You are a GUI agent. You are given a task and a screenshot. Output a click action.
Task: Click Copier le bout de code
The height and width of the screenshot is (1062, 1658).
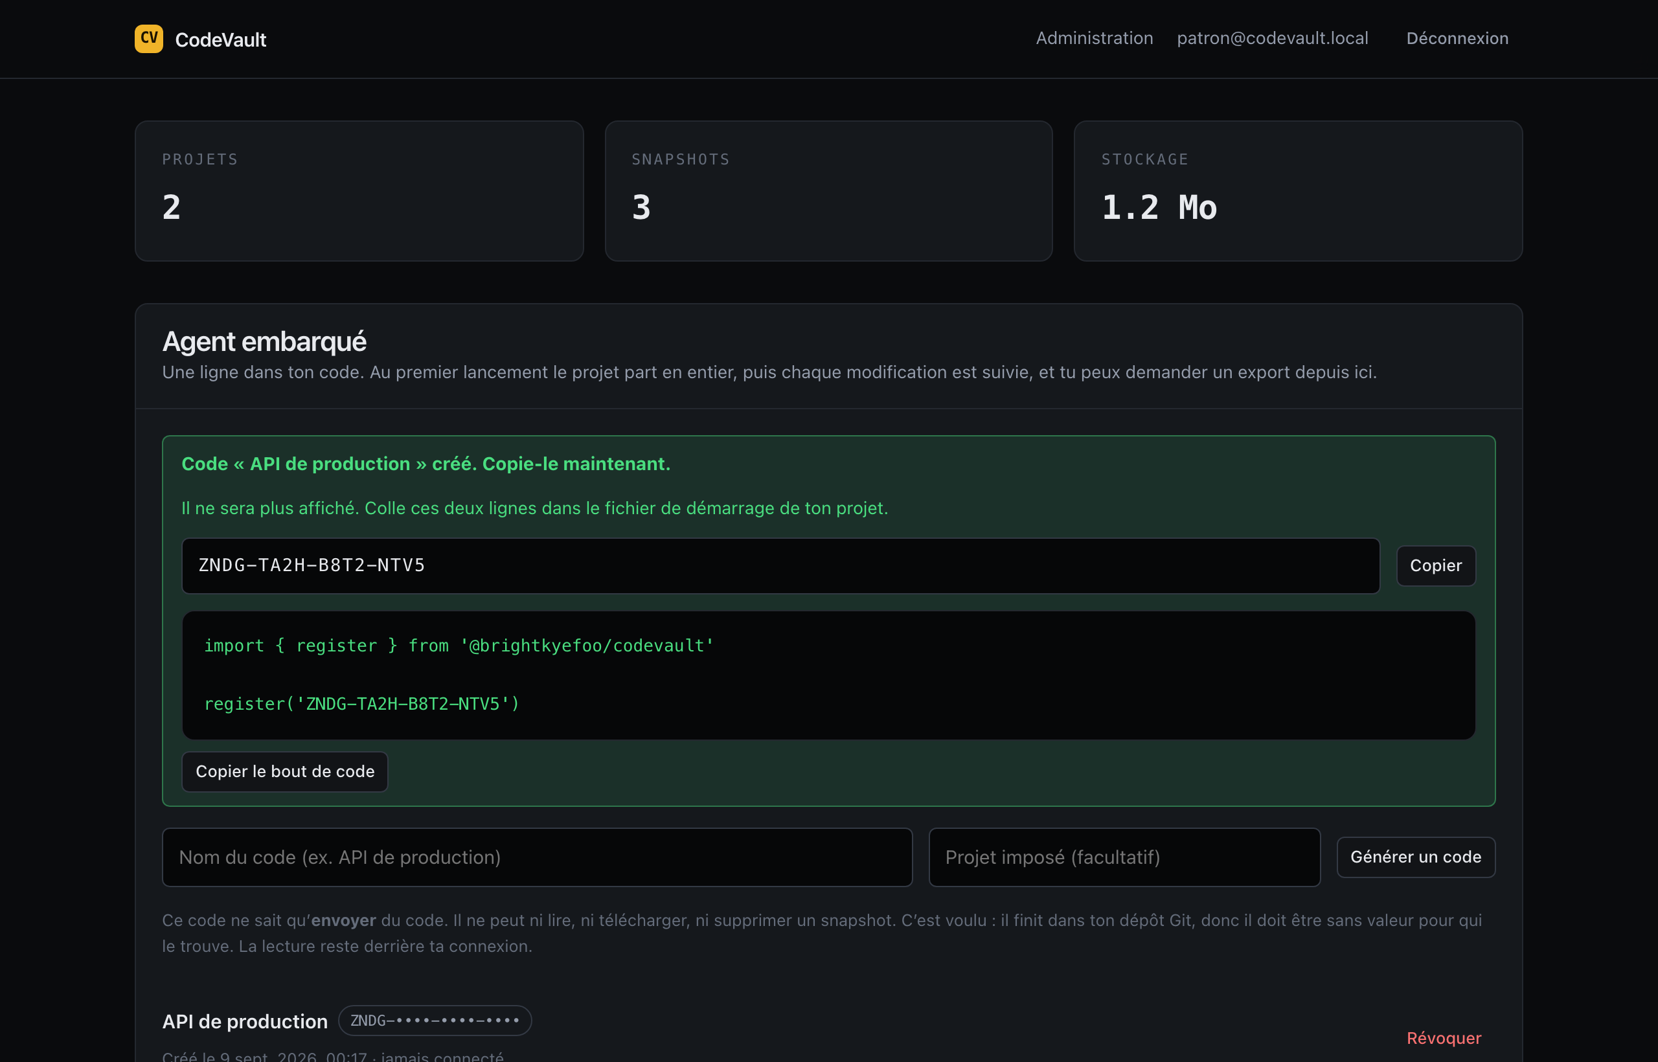[x=285, y=771]
